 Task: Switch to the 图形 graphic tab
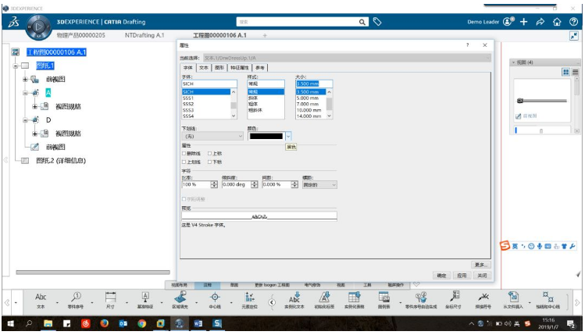[219, 67]
